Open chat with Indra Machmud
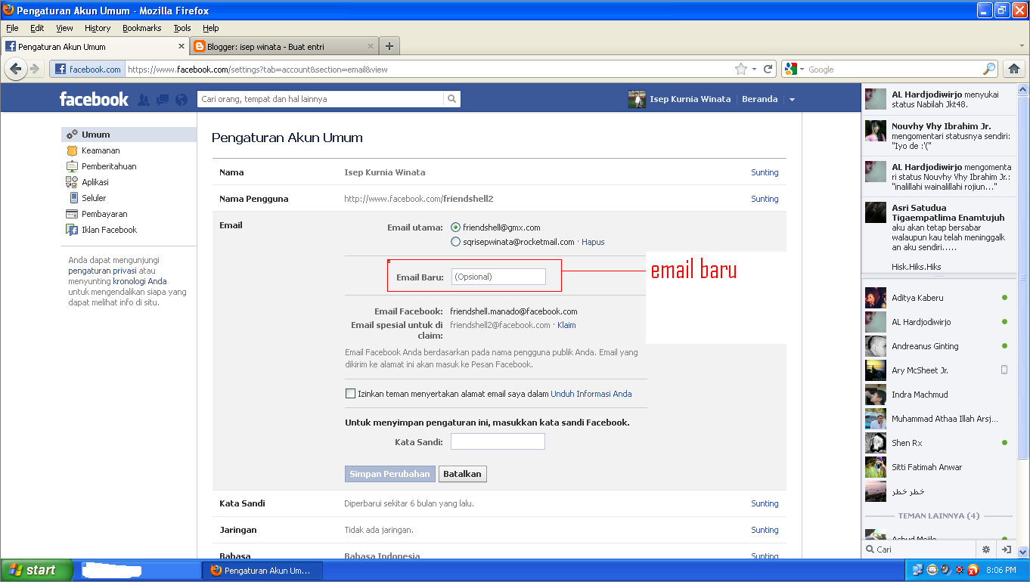The height and width of the screenshot is (582, 1030). click(x=938, y=395)
